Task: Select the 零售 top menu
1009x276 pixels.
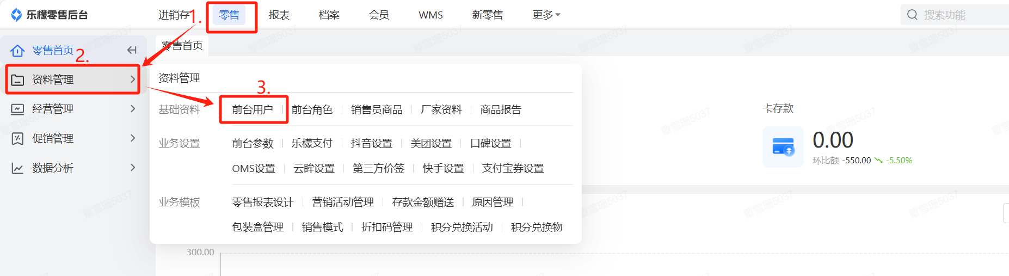Action: pos(229,15)
